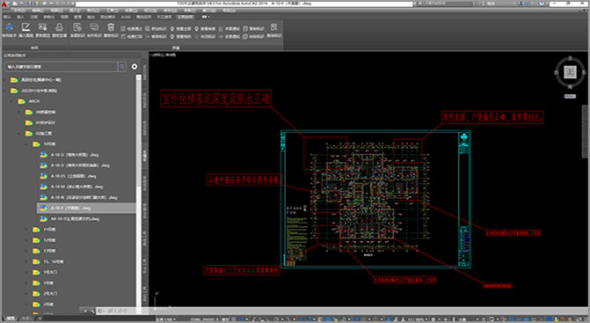This screenshot has width=590, height=323.
Task: Select the highlighted A-10-P dwg file
Action: point(86,208)
